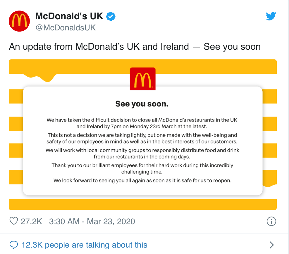Click the red McDonald's logo in the image
Viewport: 289px width, 254px height.
pos(142,79)
